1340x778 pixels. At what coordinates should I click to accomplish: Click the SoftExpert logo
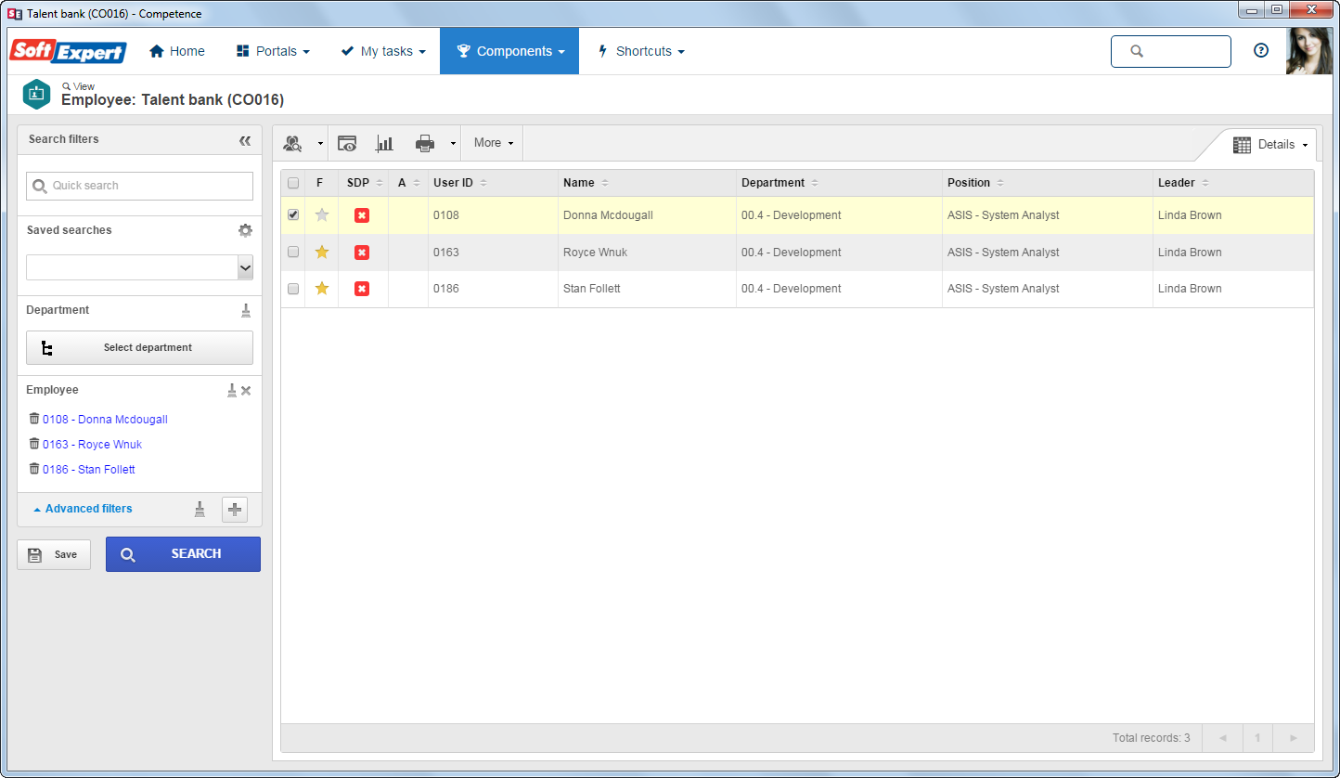68,51
